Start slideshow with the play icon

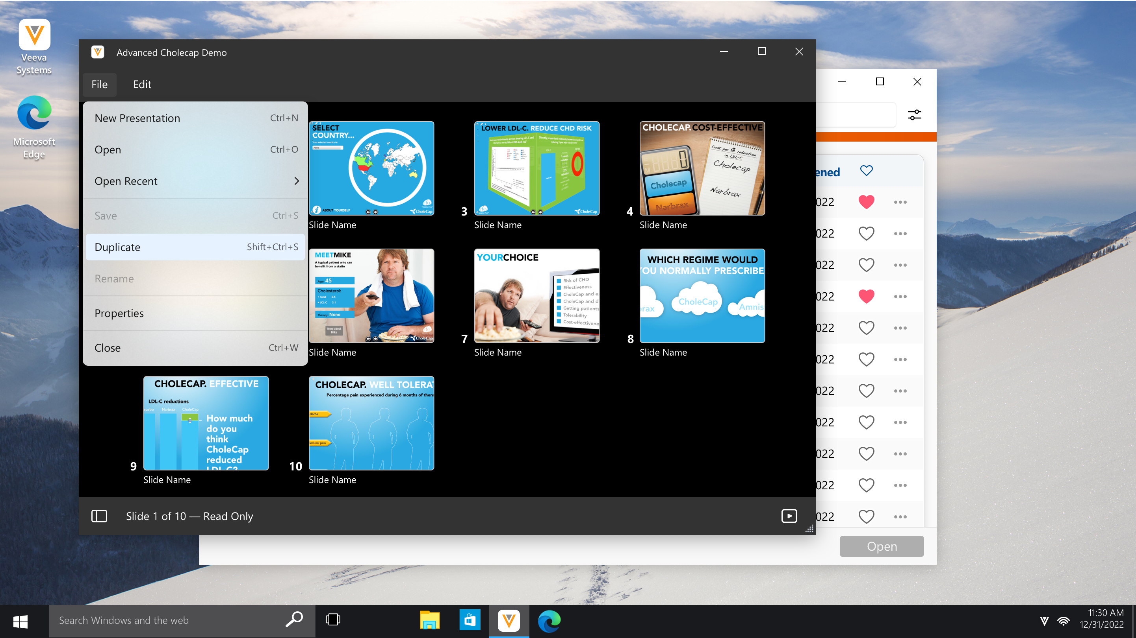789,516
